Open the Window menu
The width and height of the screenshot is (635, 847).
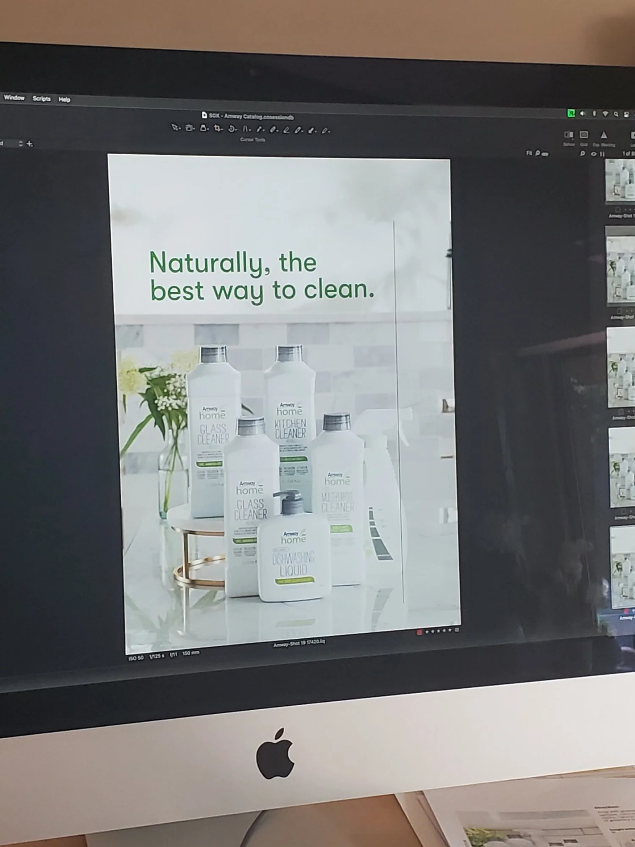pos(14,97)
